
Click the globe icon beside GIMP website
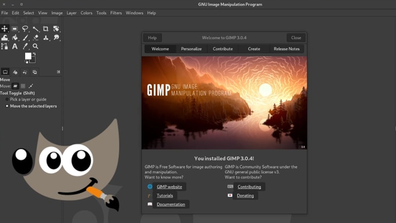(150, 187)
